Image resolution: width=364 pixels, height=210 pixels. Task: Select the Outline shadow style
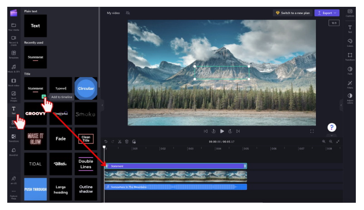pos(86,189)
